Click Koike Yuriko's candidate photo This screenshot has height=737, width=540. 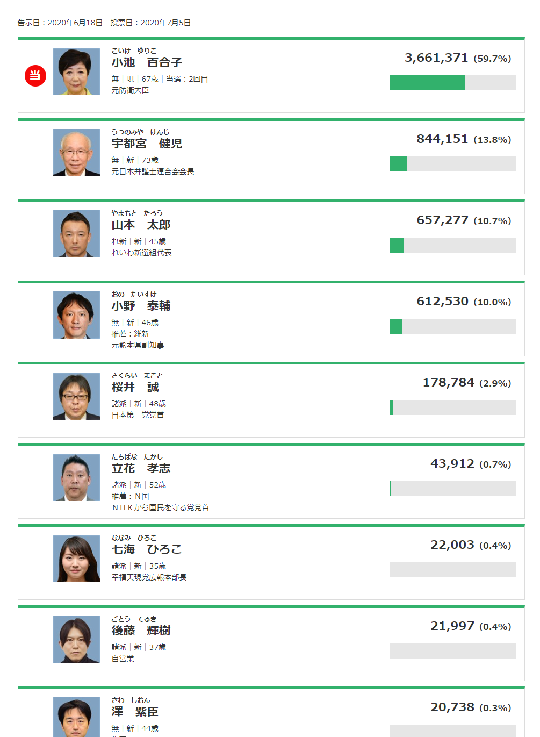click(76, 71)
